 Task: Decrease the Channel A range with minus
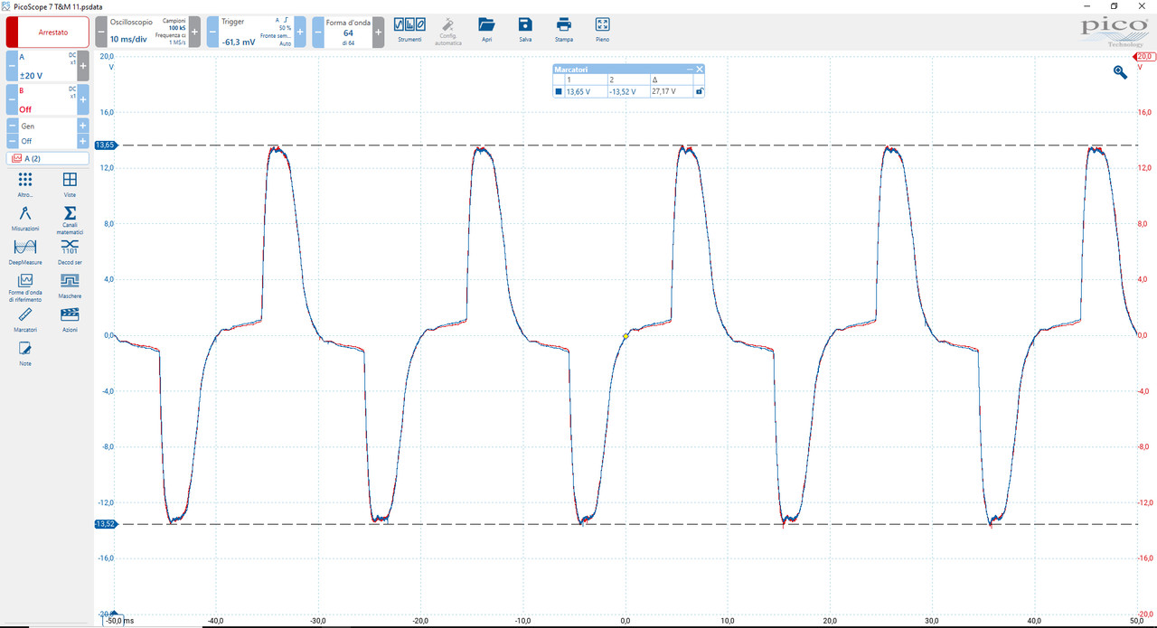(x=12, y=66)
